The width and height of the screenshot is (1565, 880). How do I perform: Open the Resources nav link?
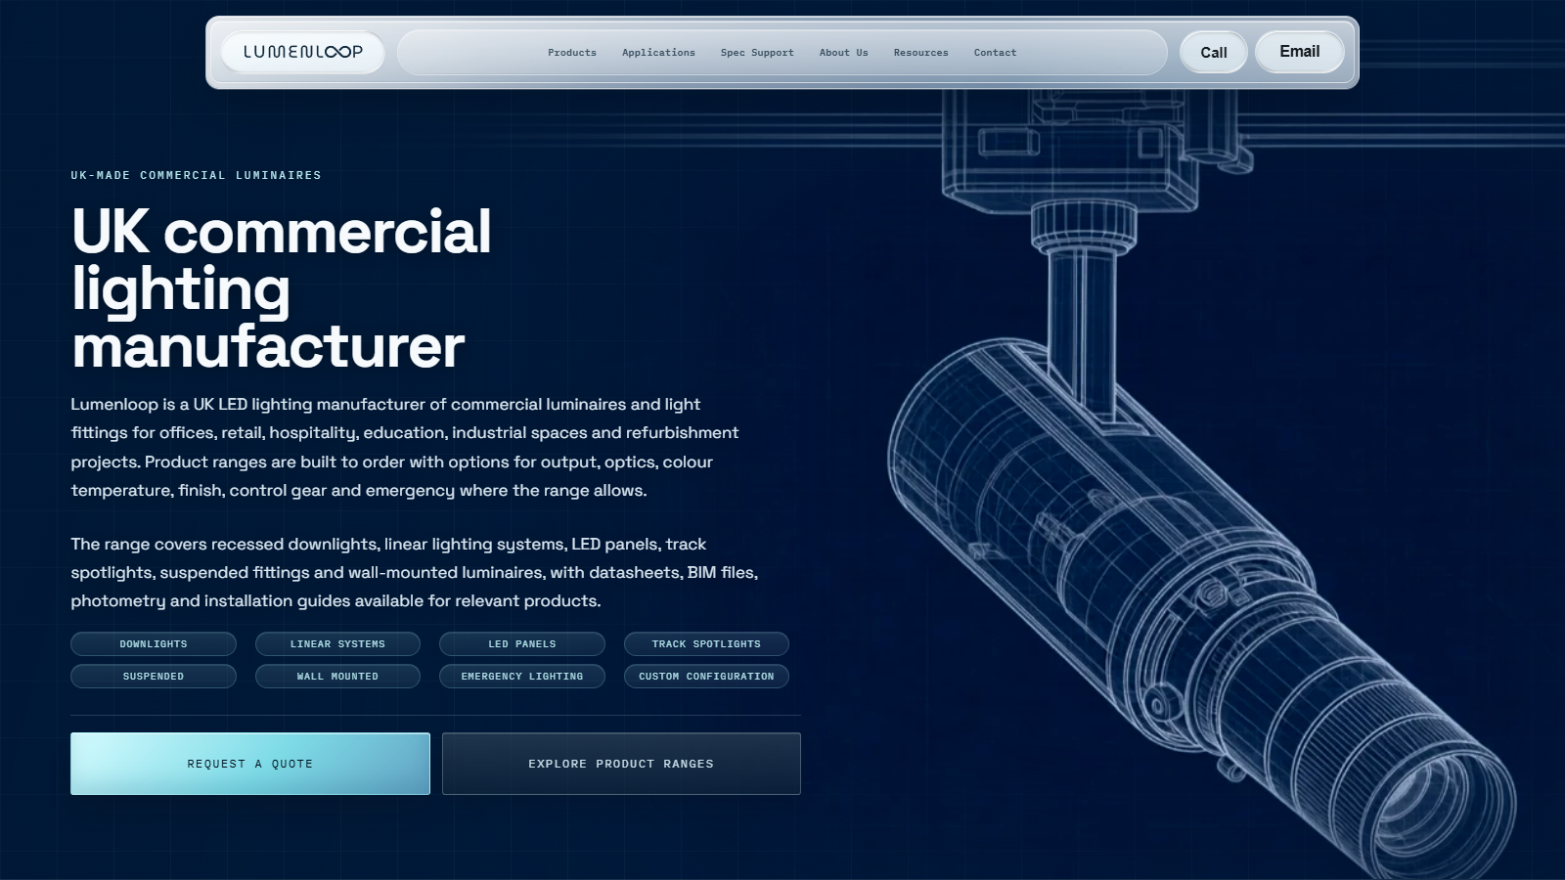pos(920,53)
